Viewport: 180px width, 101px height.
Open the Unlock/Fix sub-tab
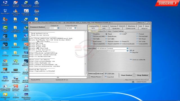point(102,31)
